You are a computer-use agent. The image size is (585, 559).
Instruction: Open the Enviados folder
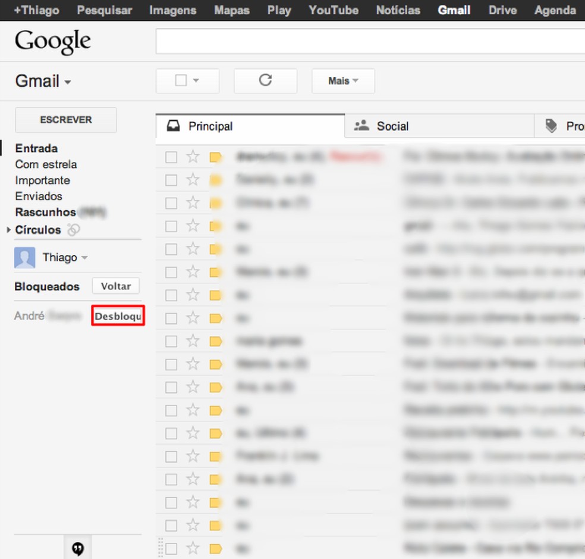click(x=39, y=196)
